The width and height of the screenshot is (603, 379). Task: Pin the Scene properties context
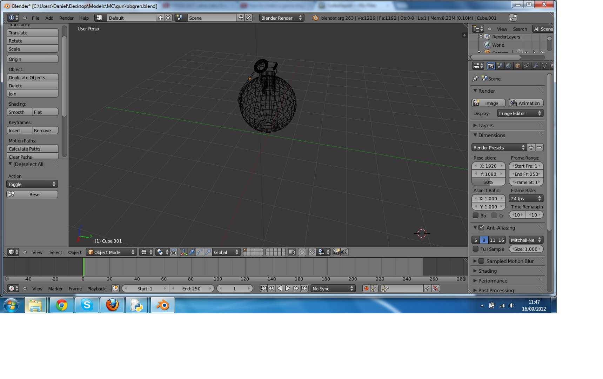475,79
